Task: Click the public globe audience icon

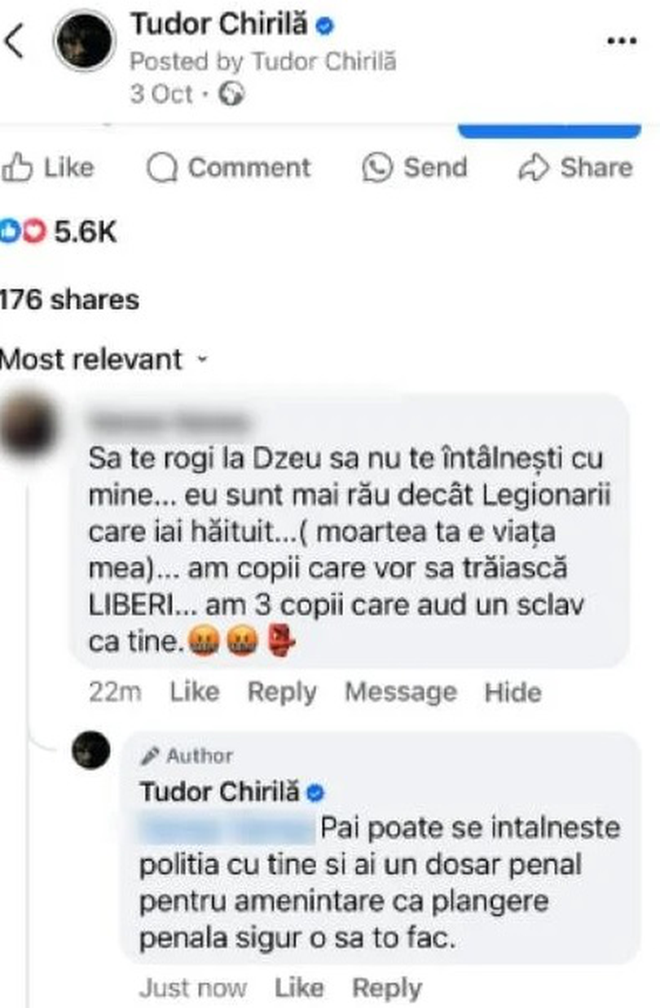Action: tap(233, 95)
